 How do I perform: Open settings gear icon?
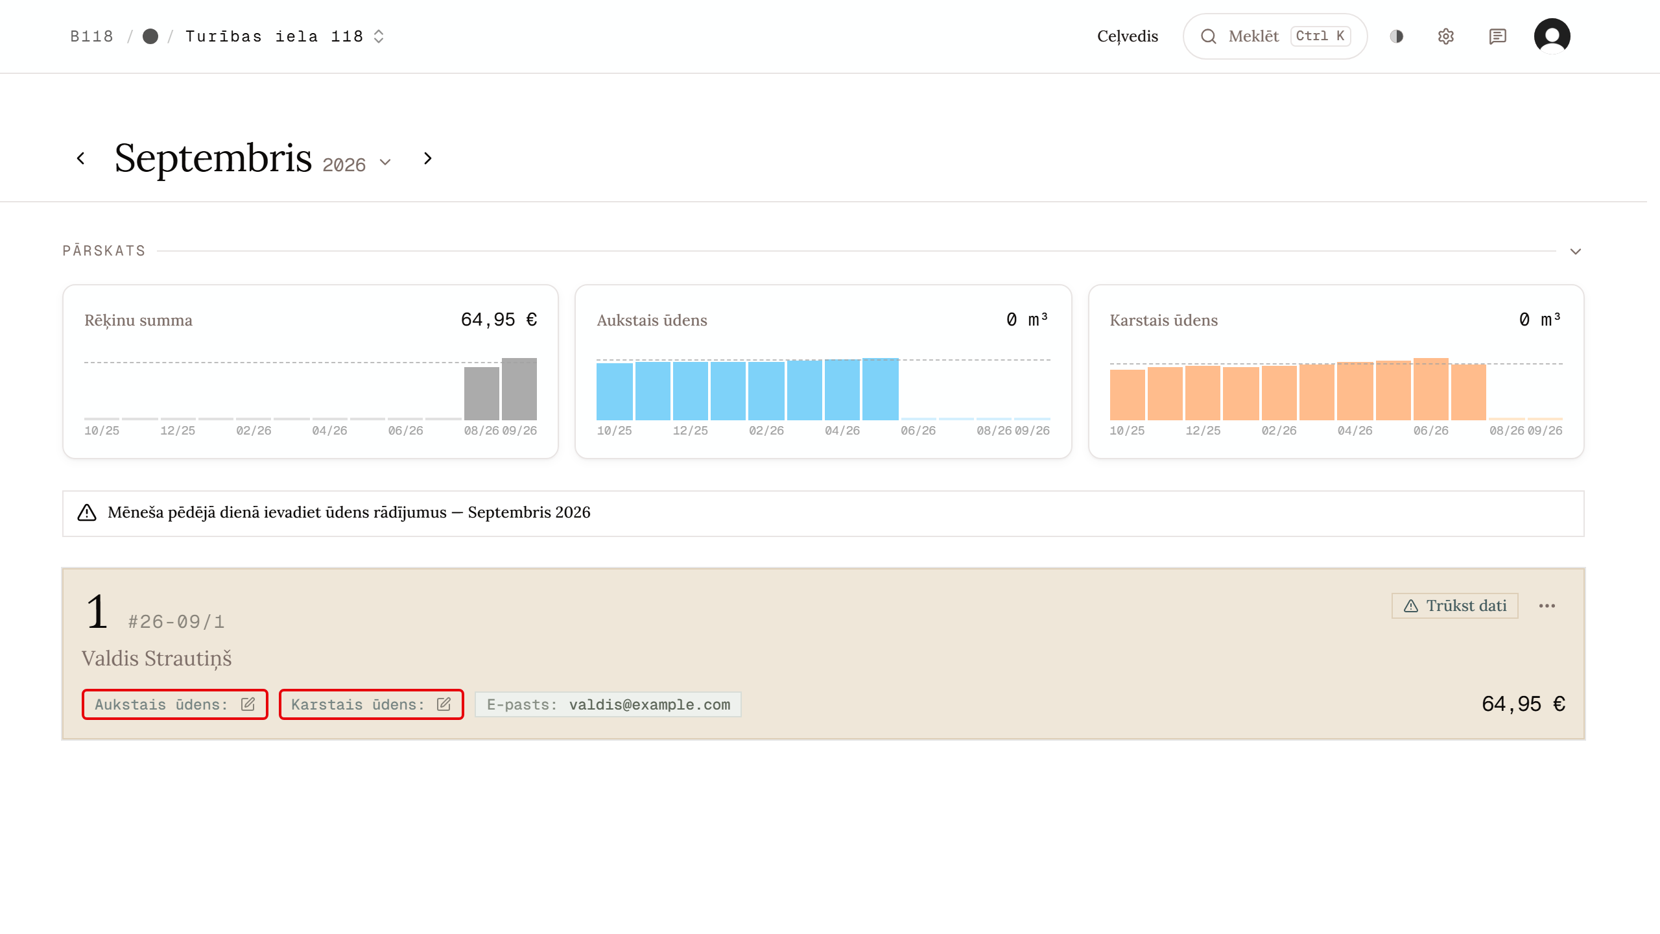(1446, 36)
